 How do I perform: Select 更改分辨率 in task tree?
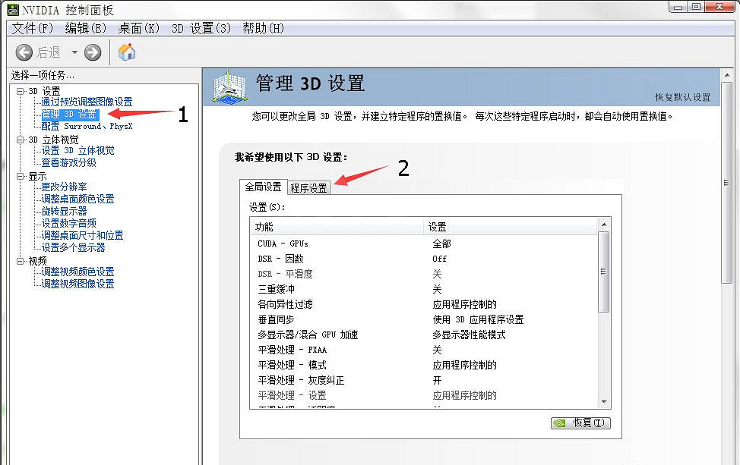pyautogui.click(x=64, y=187)
